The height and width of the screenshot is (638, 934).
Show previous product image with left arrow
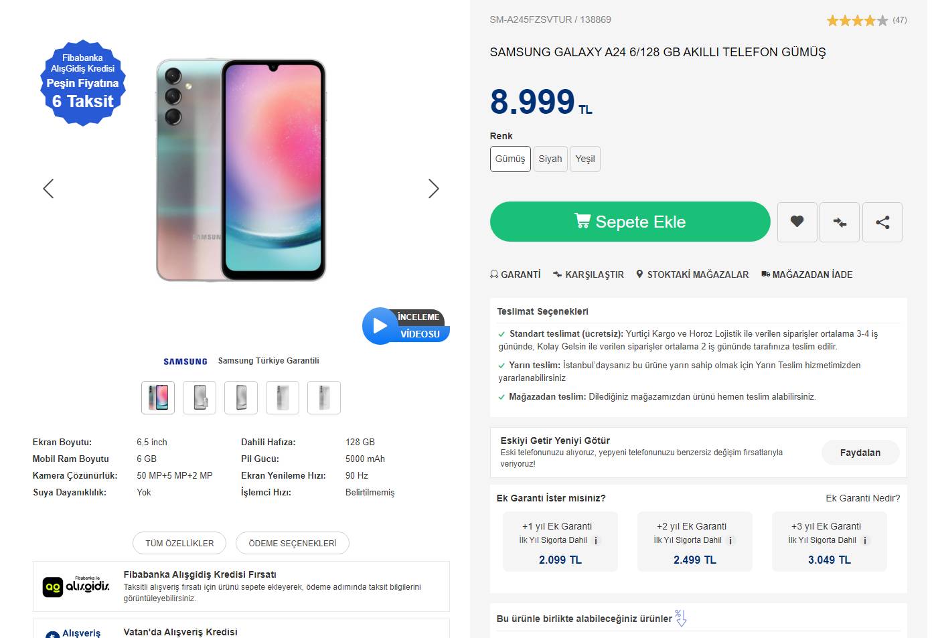click(48, 189)
